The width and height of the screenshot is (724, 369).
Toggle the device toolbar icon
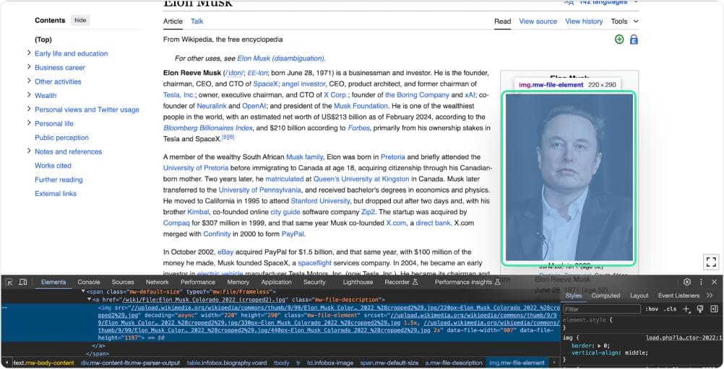(23, 282)
